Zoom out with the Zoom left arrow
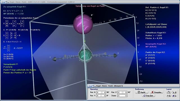This screenshot has width=180, height=101. [x=119, y=96]
